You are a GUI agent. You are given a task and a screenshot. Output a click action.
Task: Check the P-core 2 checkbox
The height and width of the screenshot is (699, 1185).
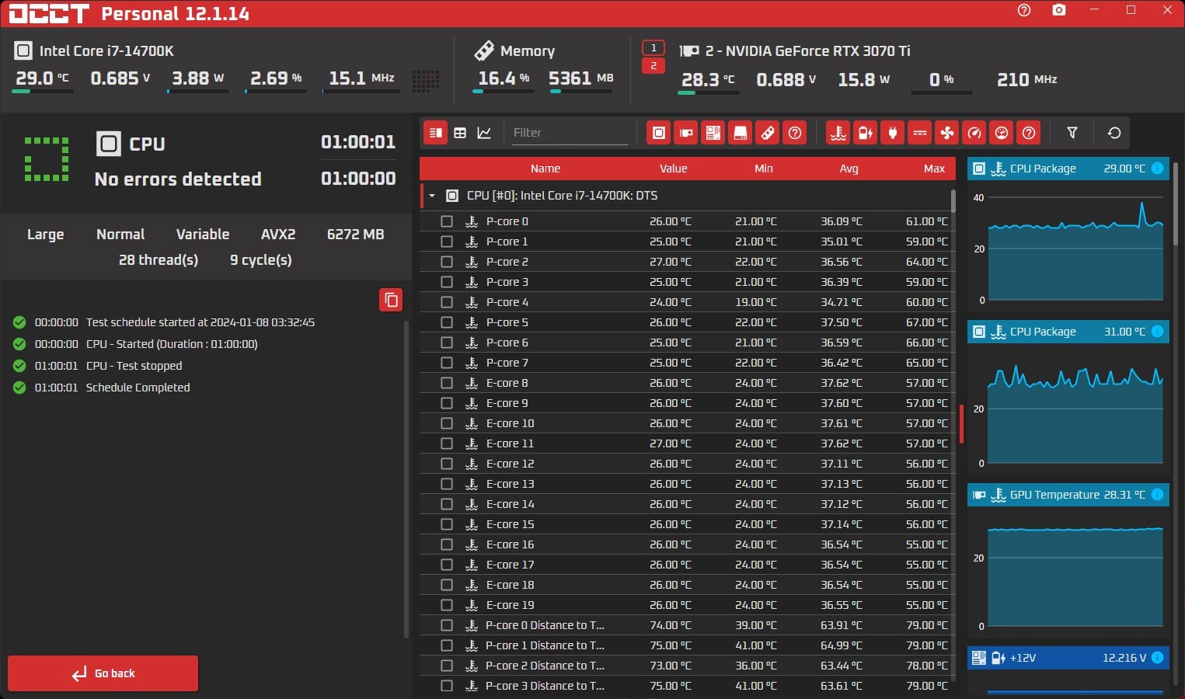pyautogui.click(x=447, y=262)
